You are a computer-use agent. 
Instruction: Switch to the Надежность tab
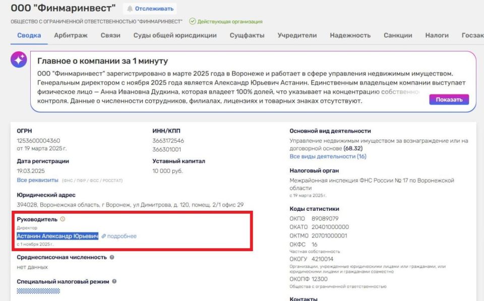(351, 35)
